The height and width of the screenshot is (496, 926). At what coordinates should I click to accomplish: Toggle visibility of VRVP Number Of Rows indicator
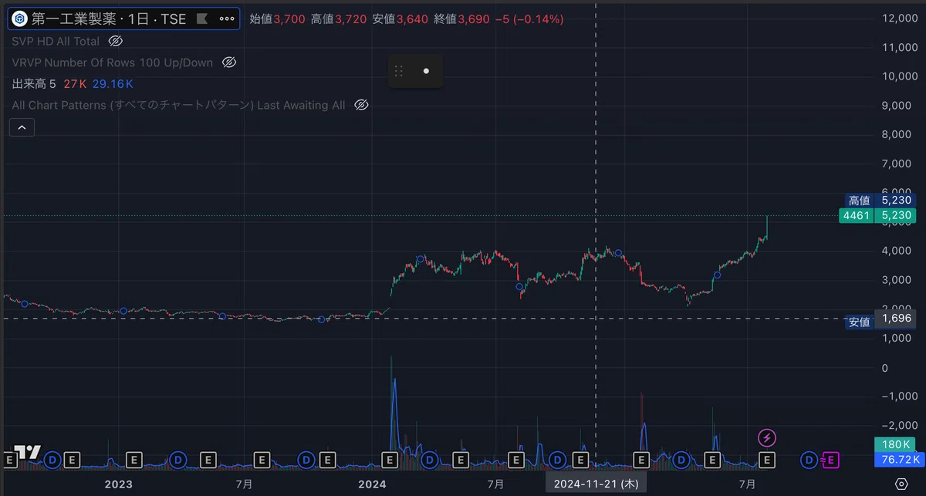(x=228, y=62)
